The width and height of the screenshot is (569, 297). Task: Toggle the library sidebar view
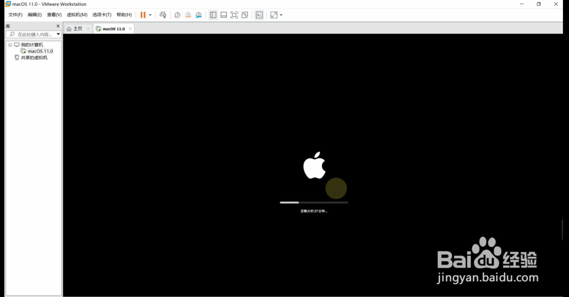coord(213,15)
